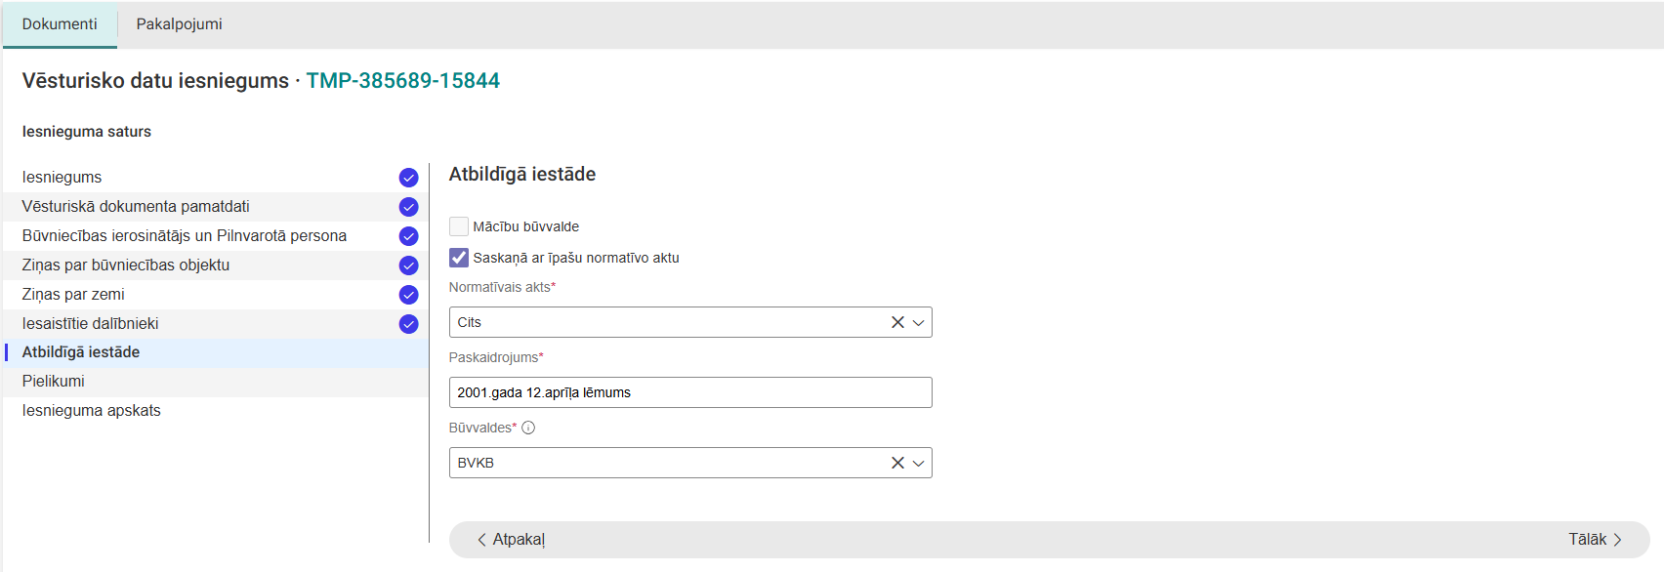Clear the Normatīvais akts selection with X
This screenshot has width=1664, height=572.
(897, 322)
